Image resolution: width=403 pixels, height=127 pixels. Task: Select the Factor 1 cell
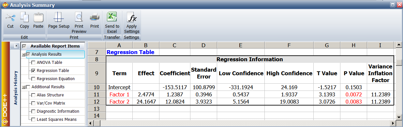[x=119, y=94]
